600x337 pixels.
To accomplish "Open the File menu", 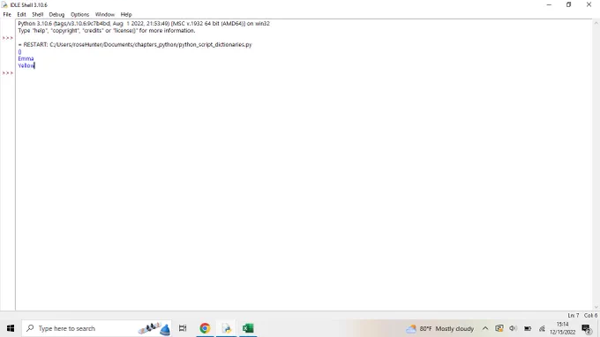I will point(7,14).
